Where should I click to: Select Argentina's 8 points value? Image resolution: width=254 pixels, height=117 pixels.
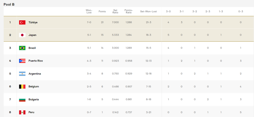coord(102,74)
